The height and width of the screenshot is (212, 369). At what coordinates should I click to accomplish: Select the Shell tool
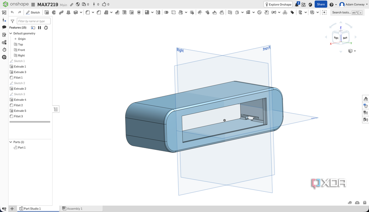pos(124,12)
